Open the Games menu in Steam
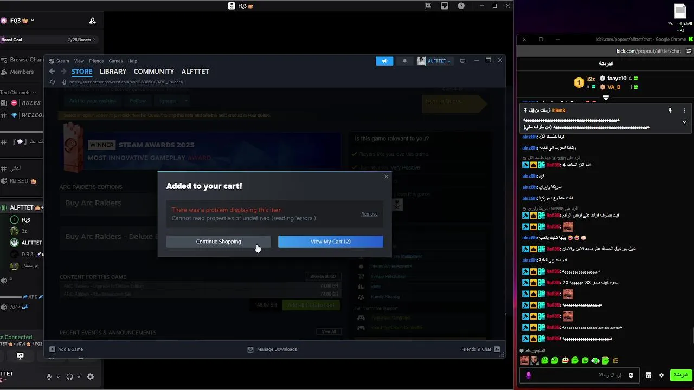694x390 pixels. tap(115, 61)
